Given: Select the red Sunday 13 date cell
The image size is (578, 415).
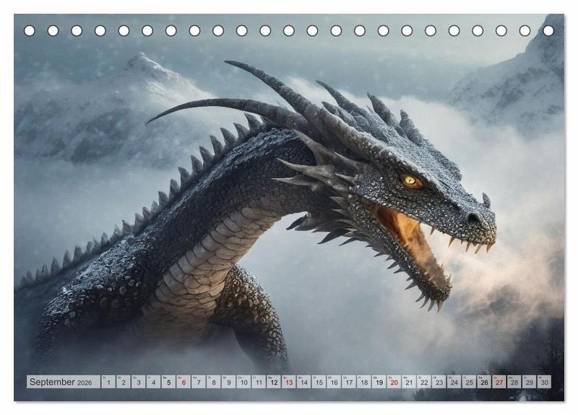Looking at the screenshot, I should point(288,382).
